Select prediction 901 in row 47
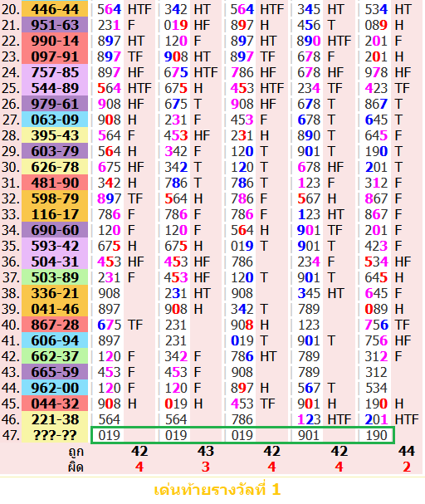This screenshot has width=425, height=504. 309,435
